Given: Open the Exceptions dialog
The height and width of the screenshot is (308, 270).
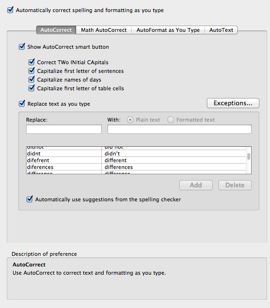Looking at the screenshot, I should tap(233, 103).
